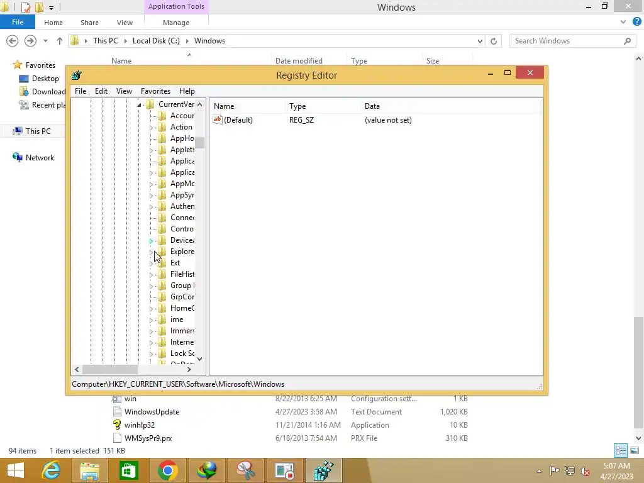
Task: Select Desktop in Explorer Favorites
Action: click(45, 79)
